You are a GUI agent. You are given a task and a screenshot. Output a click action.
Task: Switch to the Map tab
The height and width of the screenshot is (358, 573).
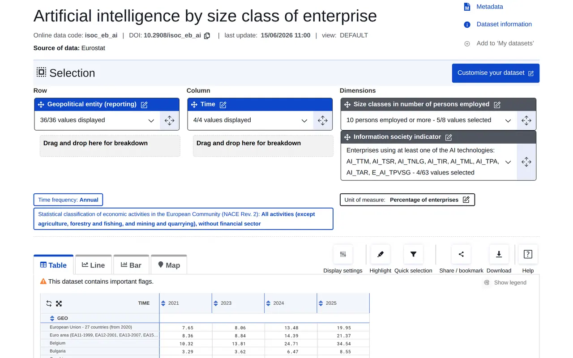click(169, 265)
